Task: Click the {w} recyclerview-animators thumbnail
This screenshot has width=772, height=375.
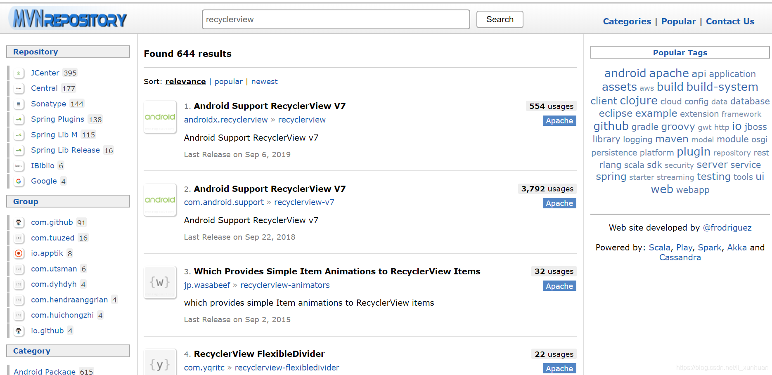Action: coord(160,283)
